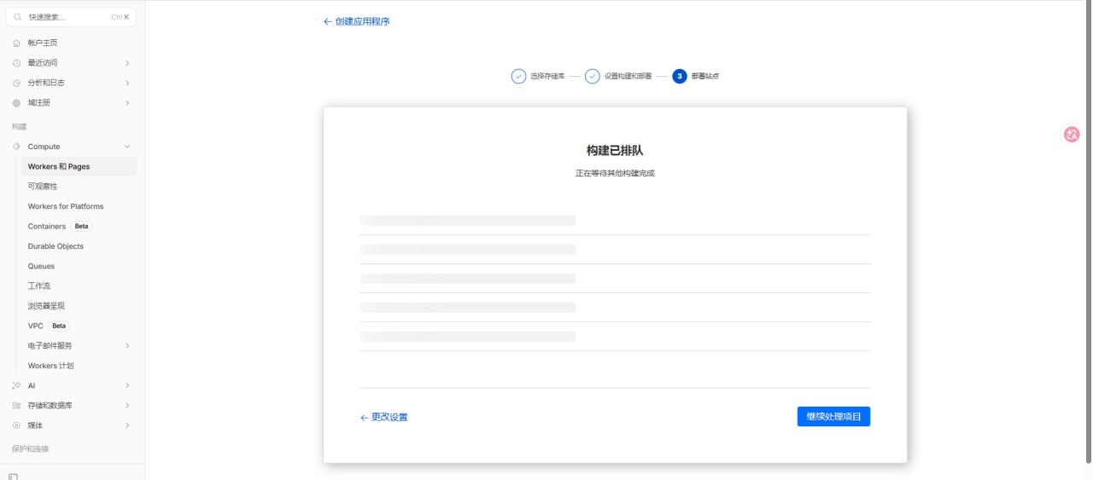Click the 帐户主页 home icon
Viewport: 1093px width, 480px height.
point(16,43)
